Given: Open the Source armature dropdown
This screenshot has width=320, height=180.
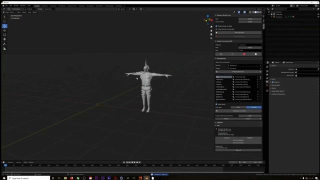Looking at the screenshot, I should click(x=244, y=65).
